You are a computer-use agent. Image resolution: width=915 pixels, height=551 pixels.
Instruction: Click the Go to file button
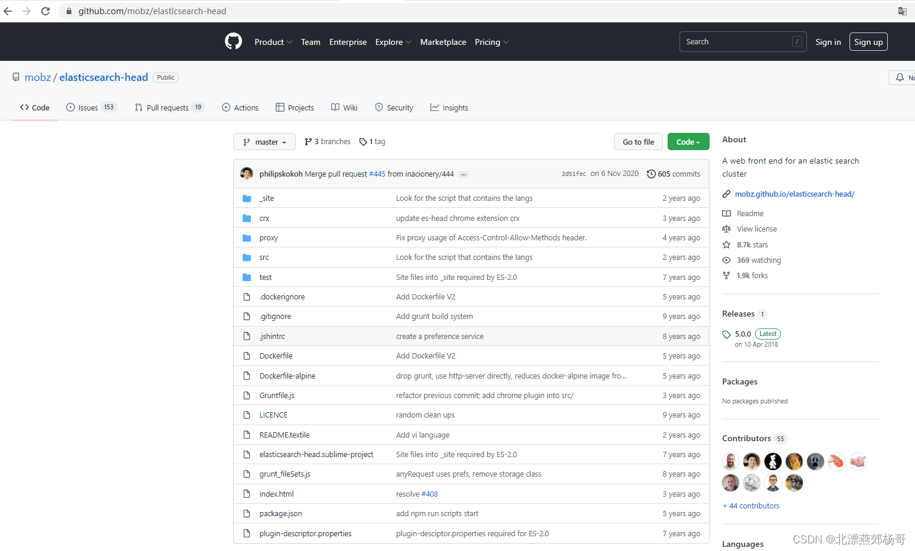point(638,142)
